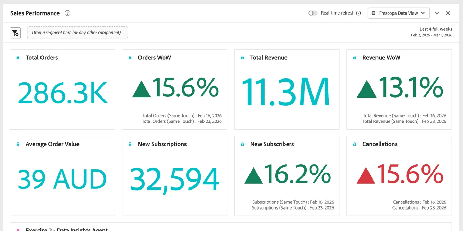Click the 16.2% subscribers change value
The width and height of the screenshot is (463, 231).
(288, 174)
